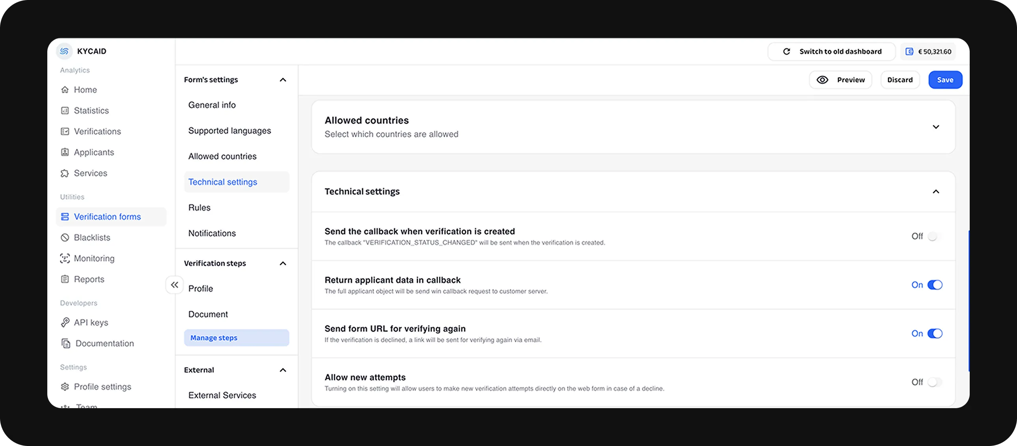Click the Save button
The height and width of the screenshot is (446, 1017).
[945, 79]
